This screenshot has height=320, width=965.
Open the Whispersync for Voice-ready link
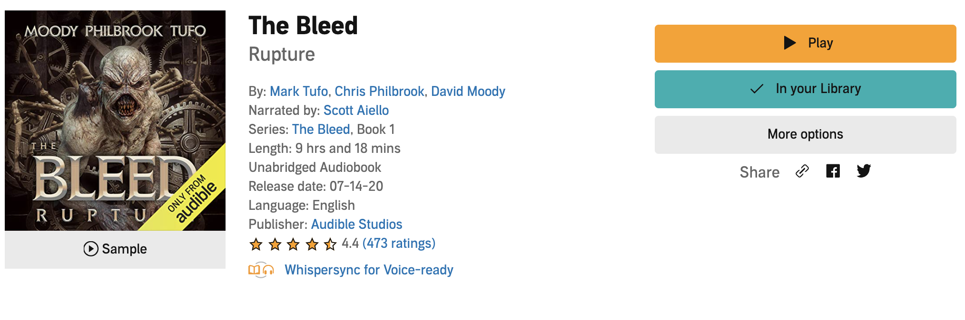369,270
